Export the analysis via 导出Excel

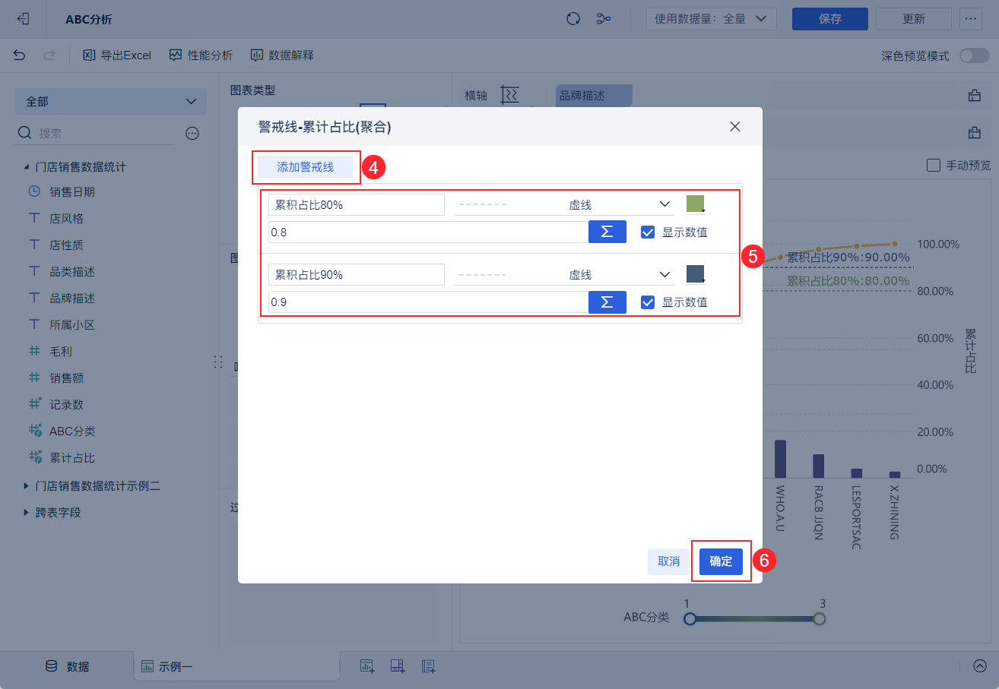[x=117, y=55]
